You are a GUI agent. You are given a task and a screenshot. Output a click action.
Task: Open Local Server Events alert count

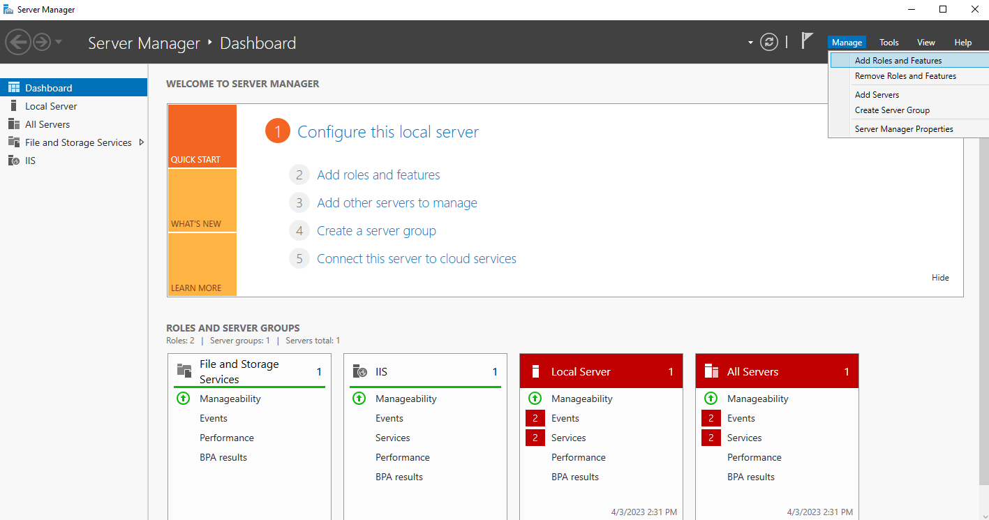[x=535, y=418]
